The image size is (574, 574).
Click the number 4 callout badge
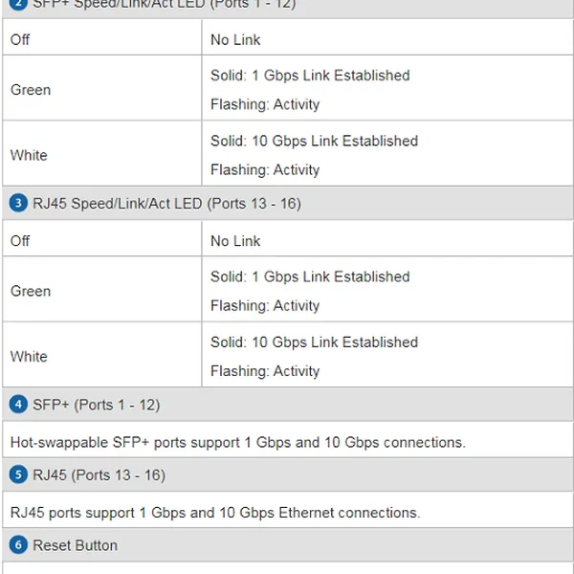coord(18,405)
